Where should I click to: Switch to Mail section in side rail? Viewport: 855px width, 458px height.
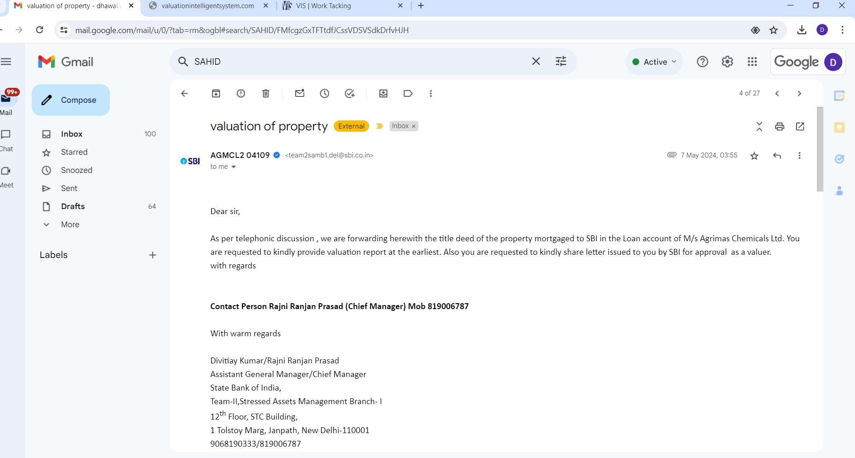coord(7,102)
